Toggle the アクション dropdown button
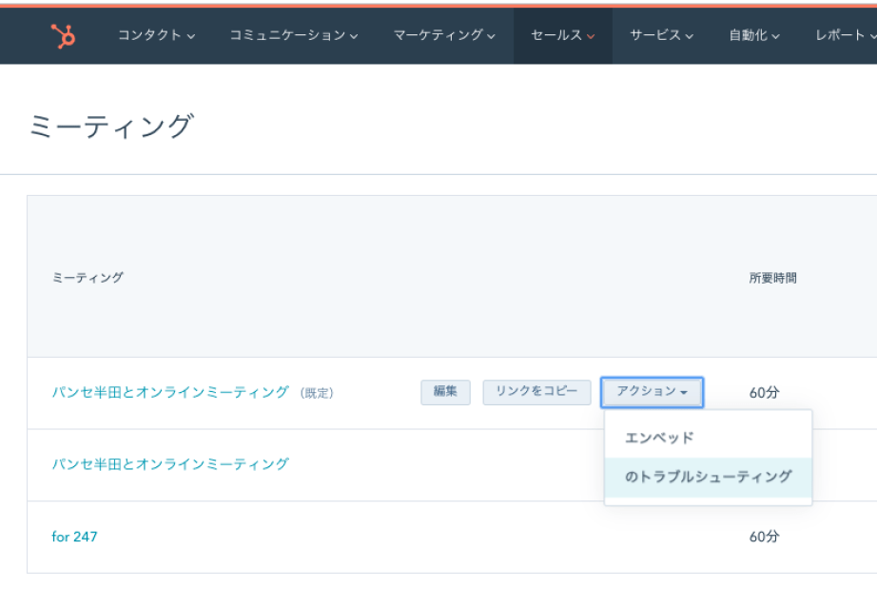Viewport: 877px width, 608px height. point(652,392)
